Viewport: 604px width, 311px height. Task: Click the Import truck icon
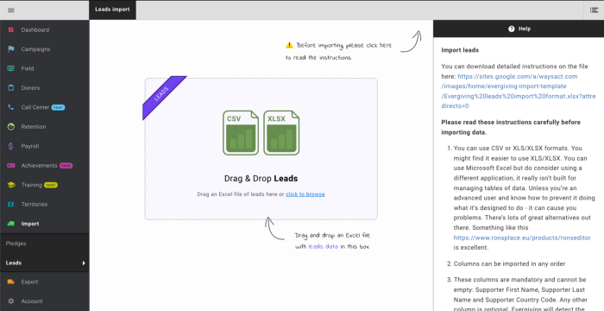[11, 224]
